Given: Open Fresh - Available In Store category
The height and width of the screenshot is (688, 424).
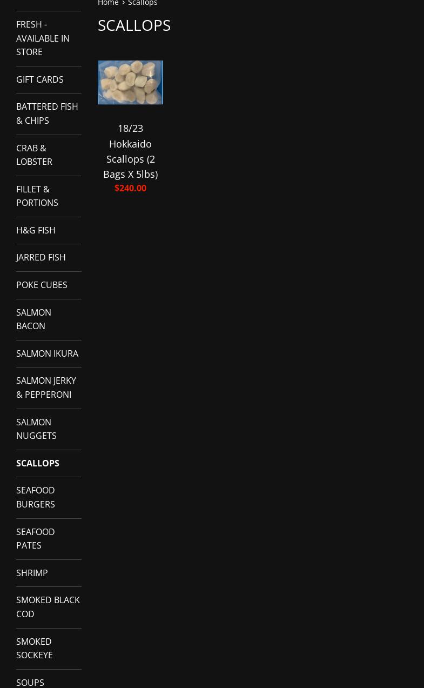Looking at the screenshot, I should click(x=43, y=38).
